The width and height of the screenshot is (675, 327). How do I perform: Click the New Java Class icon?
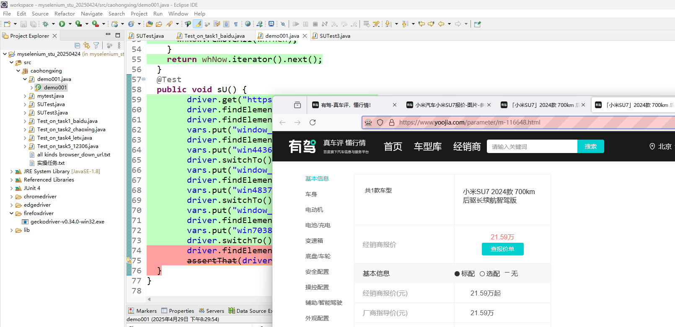pos(131,24)
